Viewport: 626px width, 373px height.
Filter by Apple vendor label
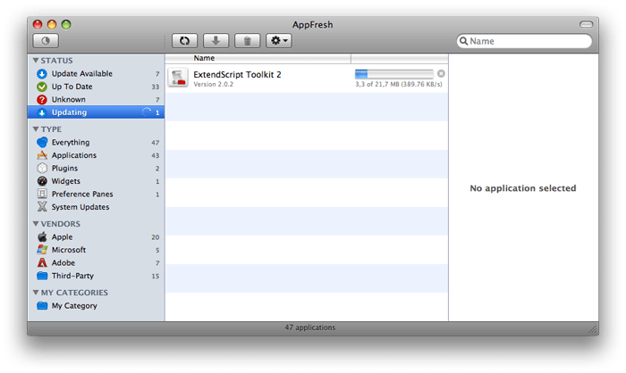click(x=62, y=236)
